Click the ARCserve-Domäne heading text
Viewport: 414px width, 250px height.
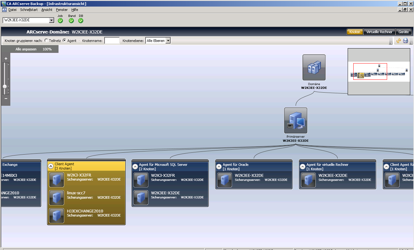point(48,32)
